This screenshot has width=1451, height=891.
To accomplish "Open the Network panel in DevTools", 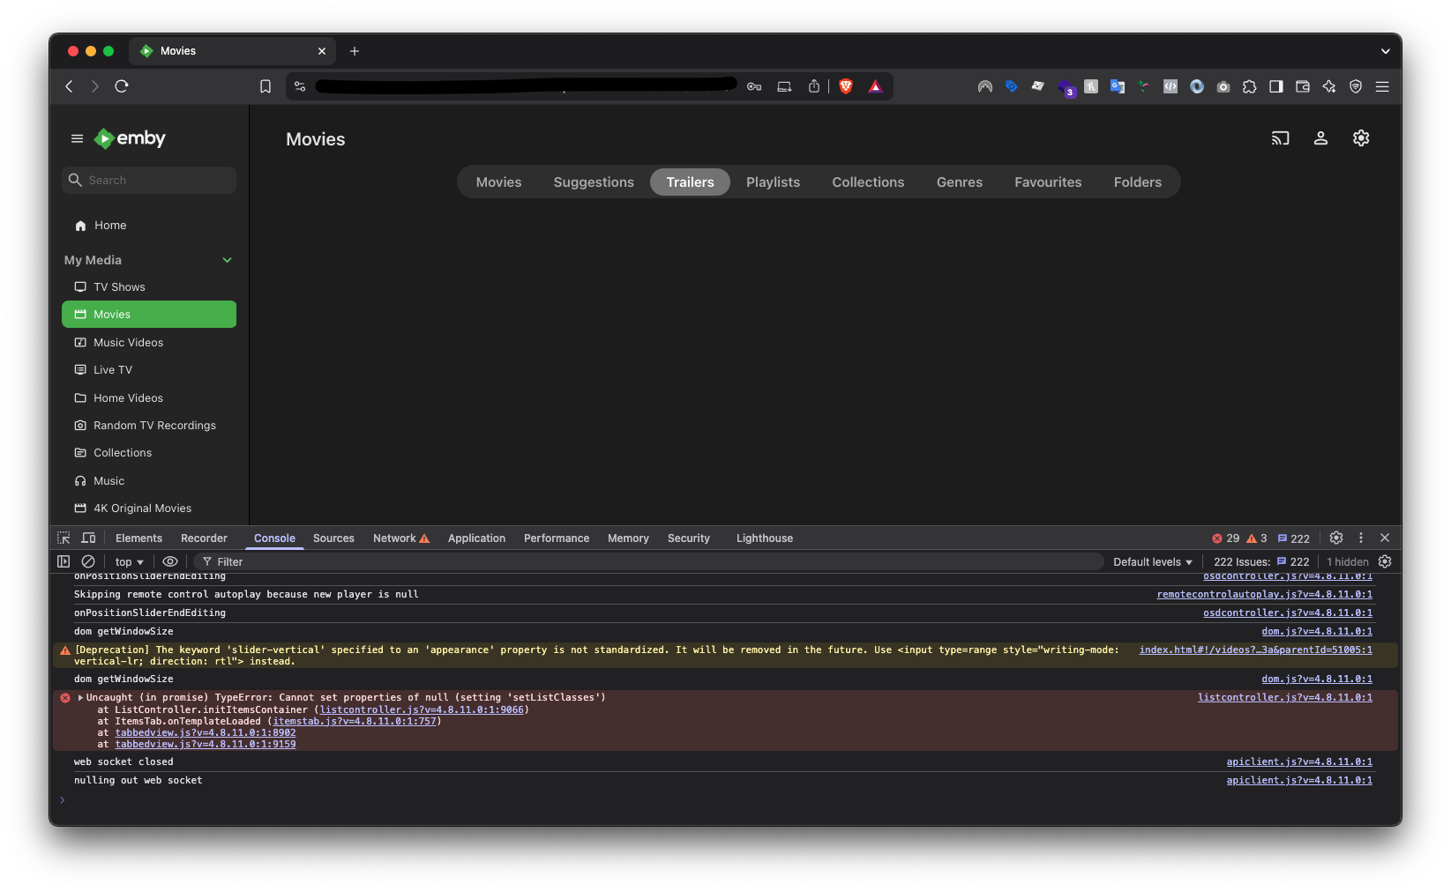I will (x=394, y=538).
